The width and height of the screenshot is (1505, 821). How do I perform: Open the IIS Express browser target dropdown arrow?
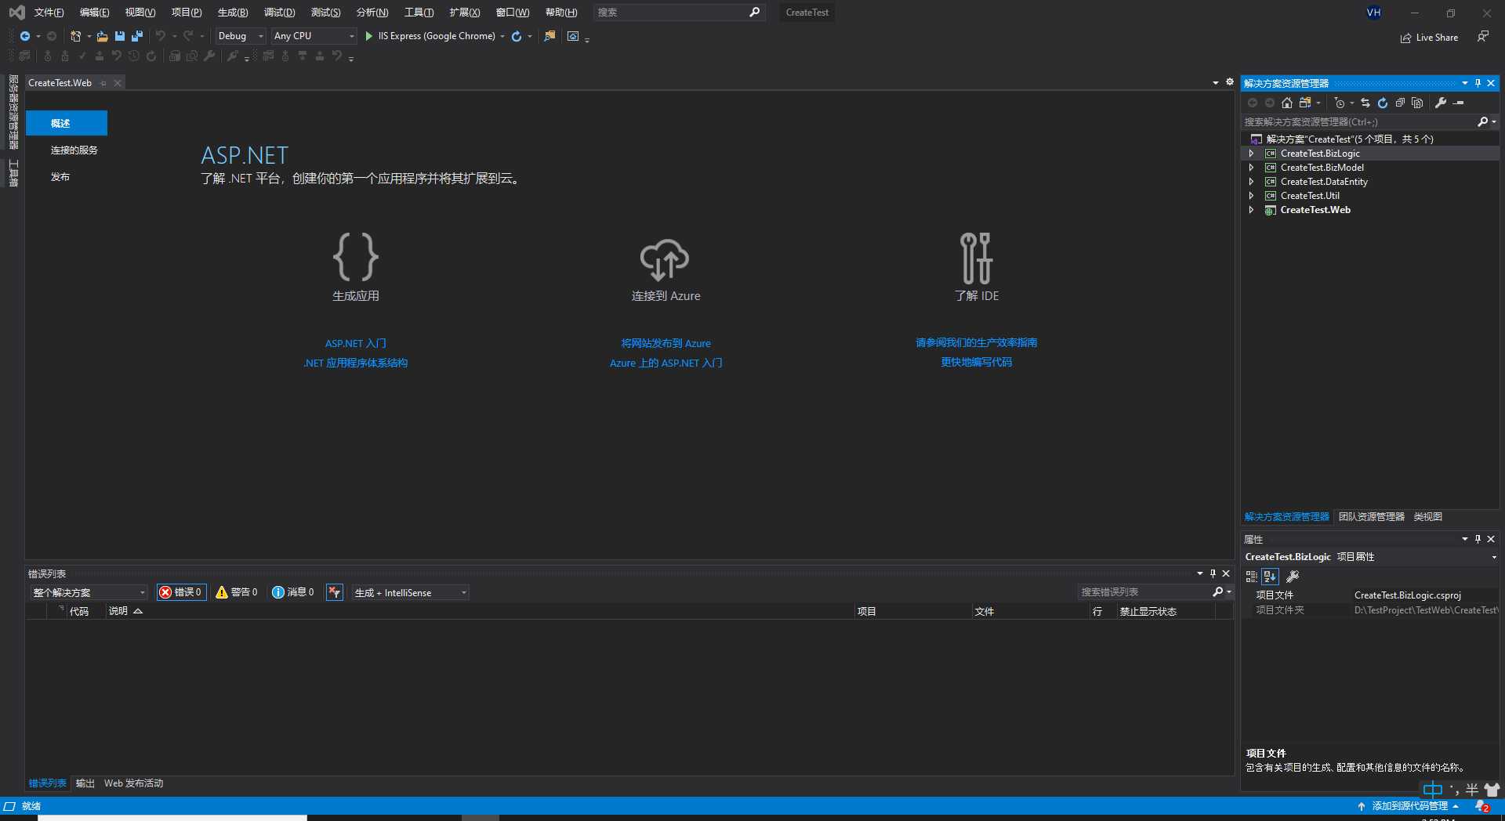point(502,36)
